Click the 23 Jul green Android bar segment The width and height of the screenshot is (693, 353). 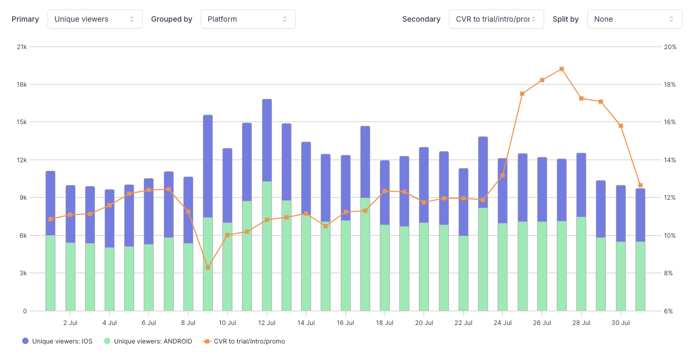point(483,259)
